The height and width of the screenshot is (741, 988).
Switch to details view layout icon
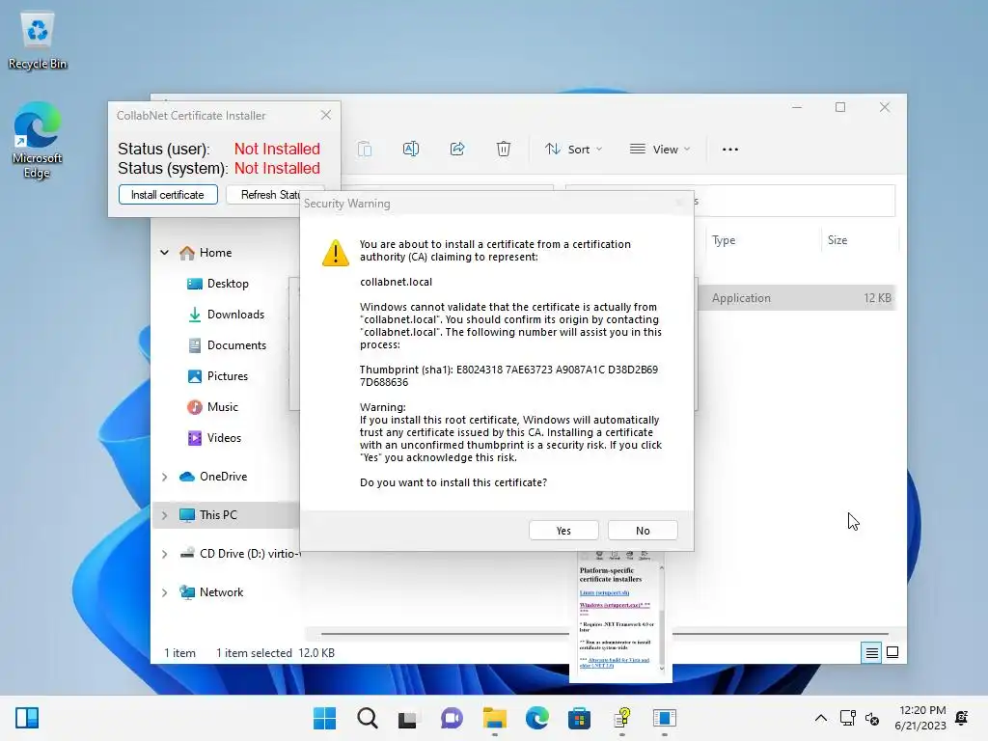(871, 653)
